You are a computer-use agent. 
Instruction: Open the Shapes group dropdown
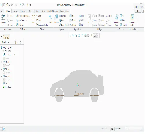61,29
